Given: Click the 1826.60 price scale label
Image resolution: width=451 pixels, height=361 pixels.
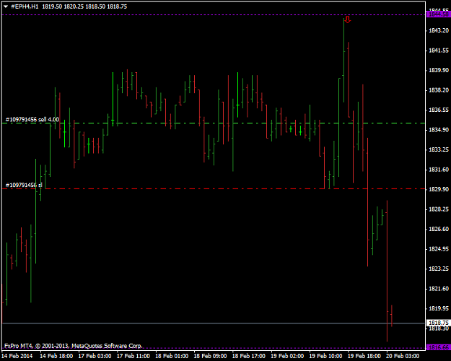Looking at the screenshot, I should click(x=439, y=230).
